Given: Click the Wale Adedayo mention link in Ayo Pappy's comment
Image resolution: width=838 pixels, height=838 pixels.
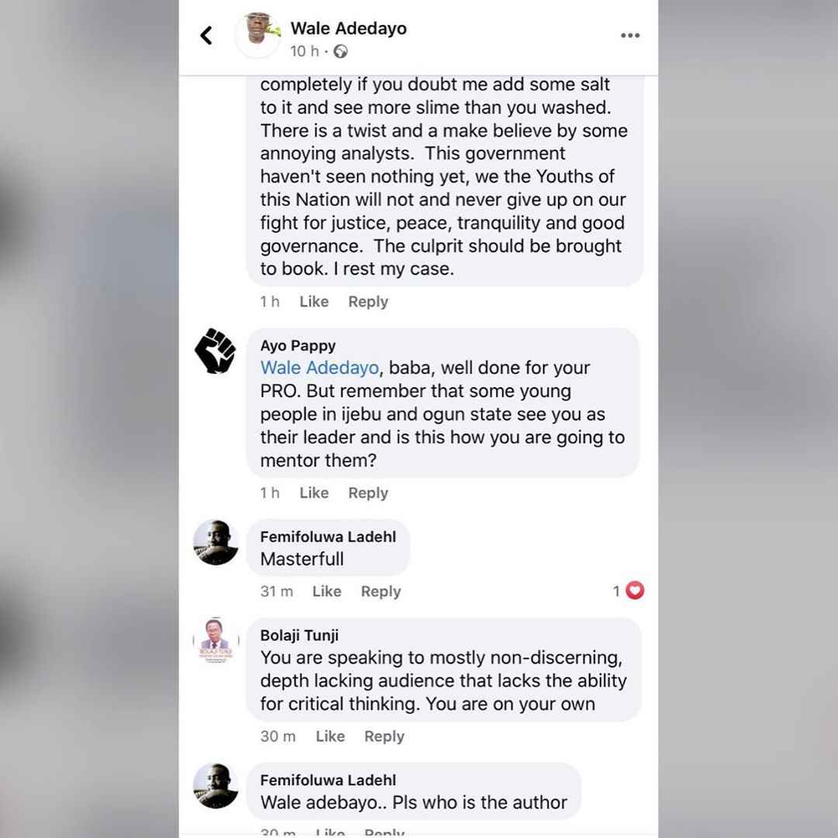Looking at the screenshot, I should 320,368.
